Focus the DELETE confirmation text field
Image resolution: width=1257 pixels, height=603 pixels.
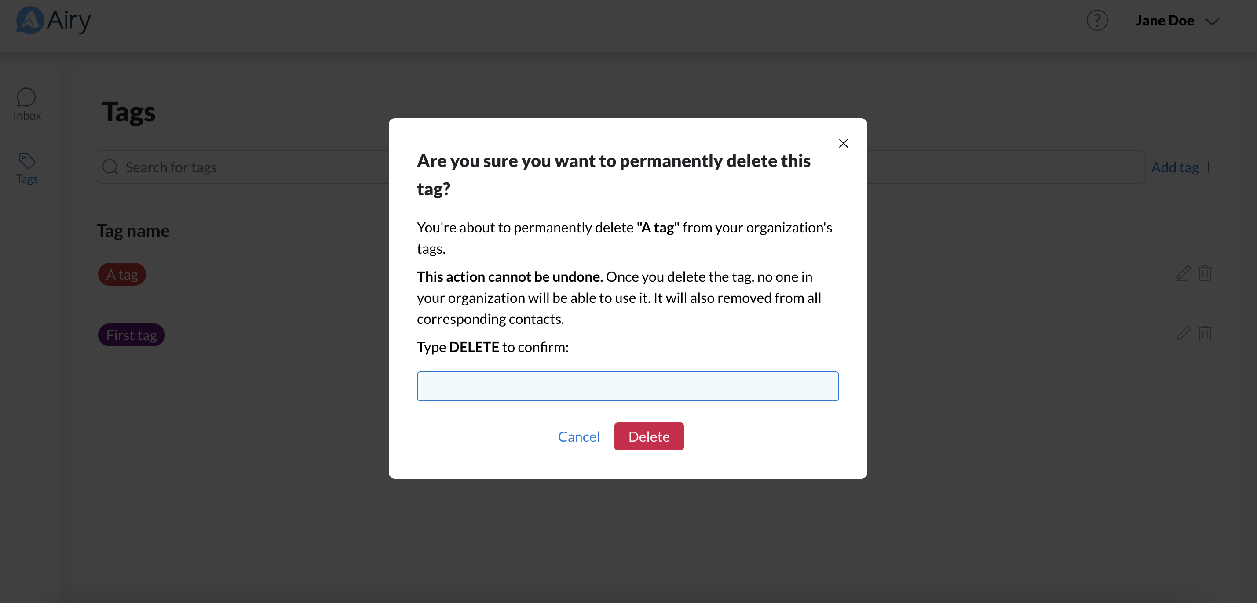[628, 387]
